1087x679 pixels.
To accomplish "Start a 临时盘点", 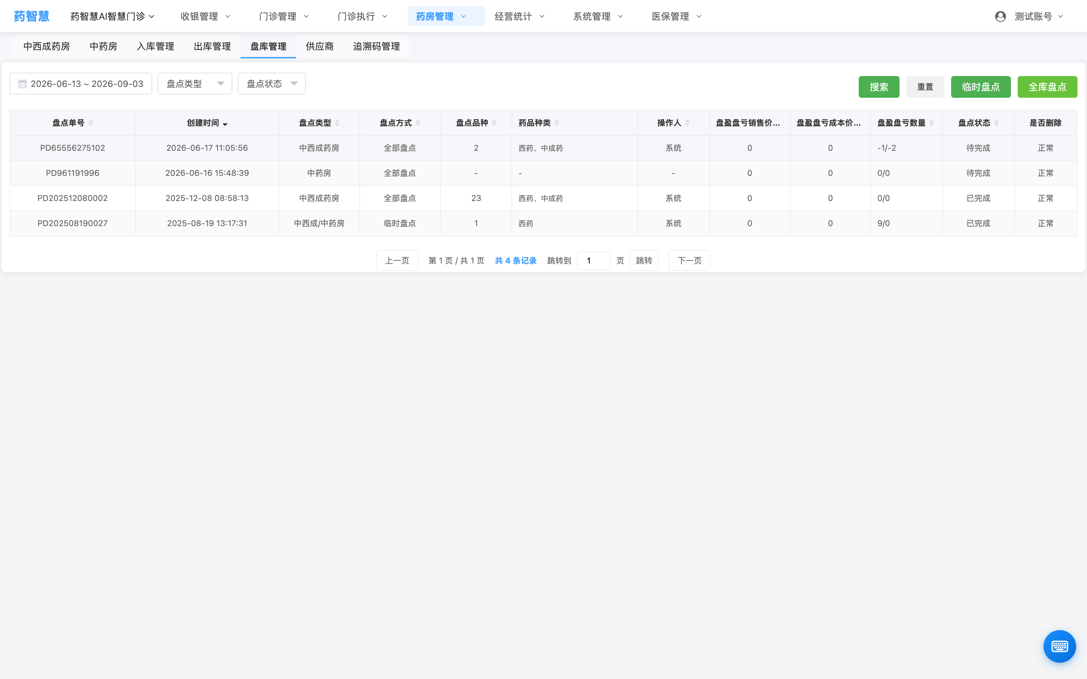I will (981, 87).
